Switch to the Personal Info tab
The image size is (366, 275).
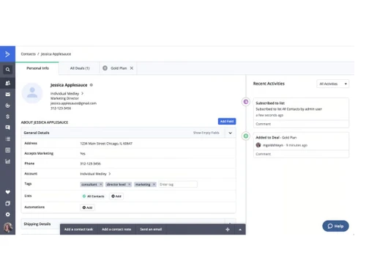click(37, 68)
